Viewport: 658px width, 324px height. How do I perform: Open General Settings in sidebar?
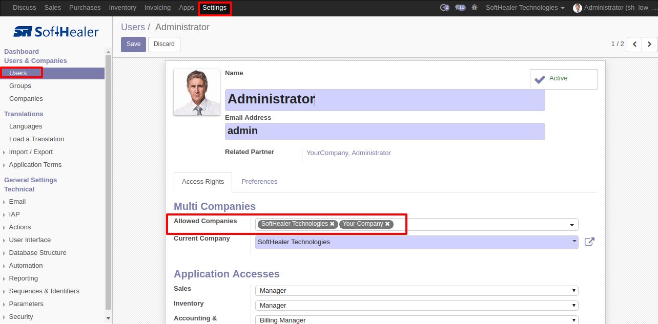pos(31,180)
